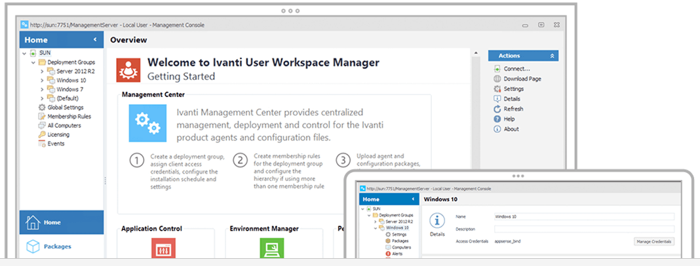The width and height of the screenshot is (700, 266).
Task: Click the About info icon in Actions
Action: (x=497, y=129)
